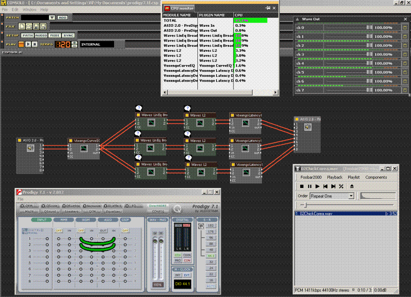Open bottom VoxengoLatency module display icon
411x297 pixels.
click(246, 172)
